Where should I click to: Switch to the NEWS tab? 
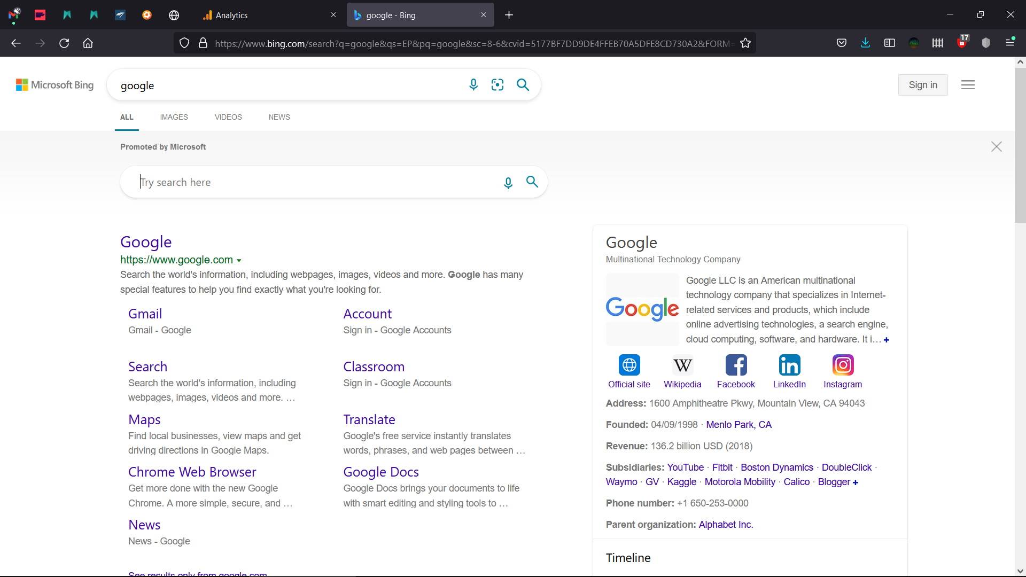point(279,117)
